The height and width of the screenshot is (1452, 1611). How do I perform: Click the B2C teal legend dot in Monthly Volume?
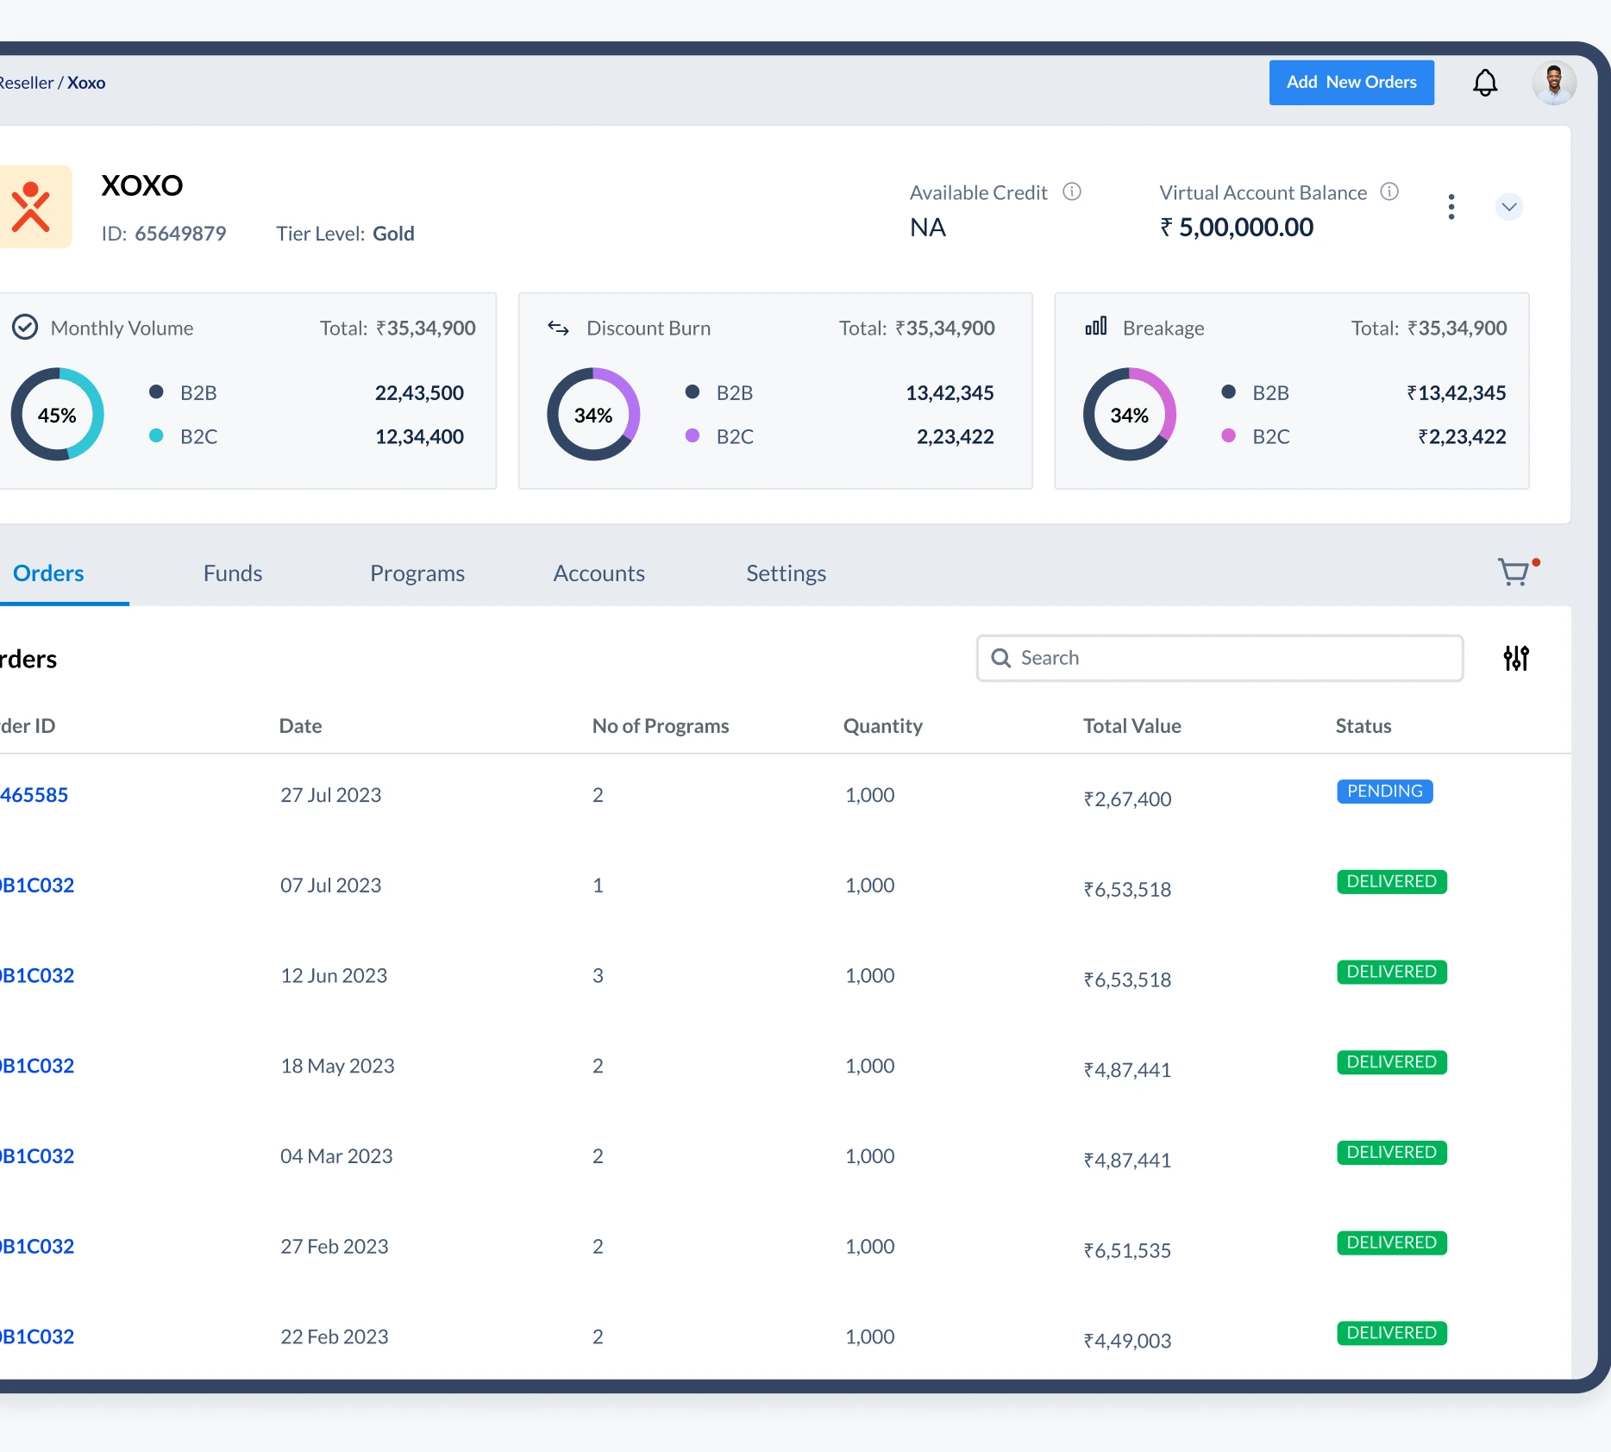pyautogui.click(x=156, y=435)
